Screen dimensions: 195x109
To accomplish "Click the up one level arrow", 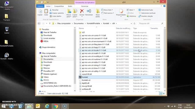I will click(x=50, y=23).
